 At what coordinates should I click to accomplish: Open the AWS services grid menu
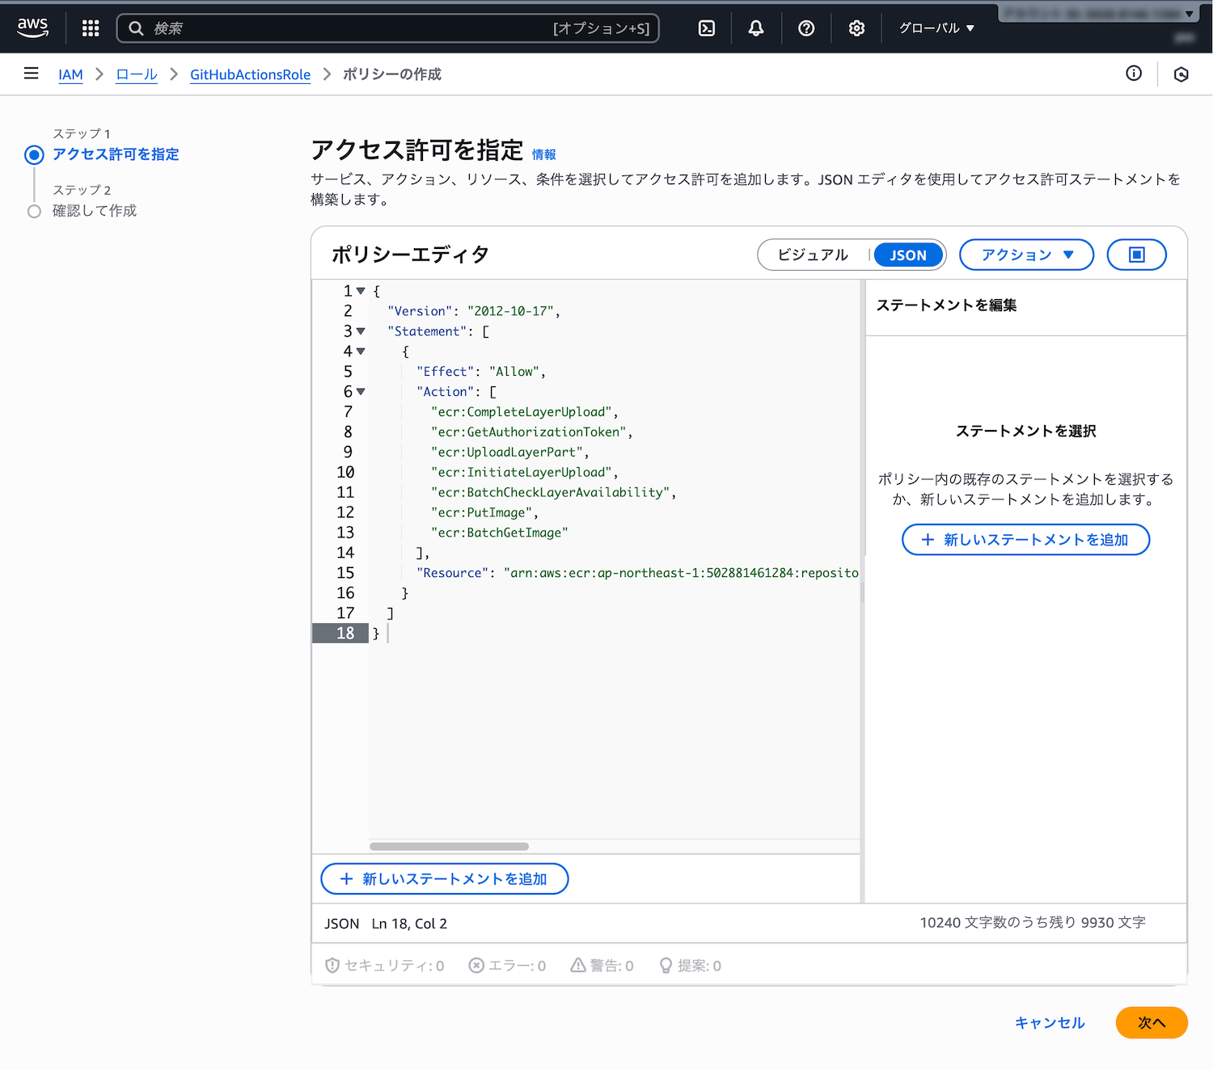(x=91, y=28)
